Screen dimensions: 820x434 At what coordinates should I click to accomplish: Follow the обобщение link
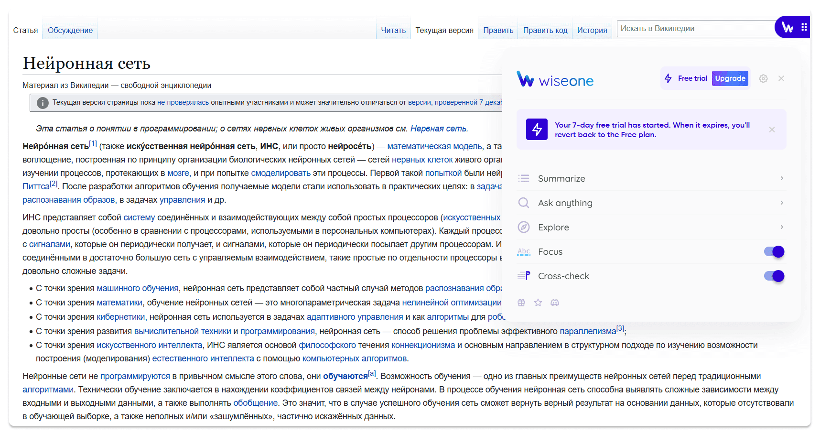pyautogui.click(x=255, y=403)
